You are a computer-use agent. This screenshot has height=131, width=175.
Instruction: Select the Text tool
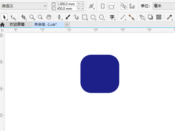click(x=112, y=17)
